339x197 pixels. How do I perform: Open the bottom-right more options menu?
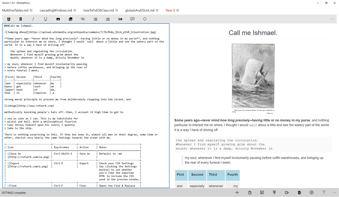tap(334, 192)
